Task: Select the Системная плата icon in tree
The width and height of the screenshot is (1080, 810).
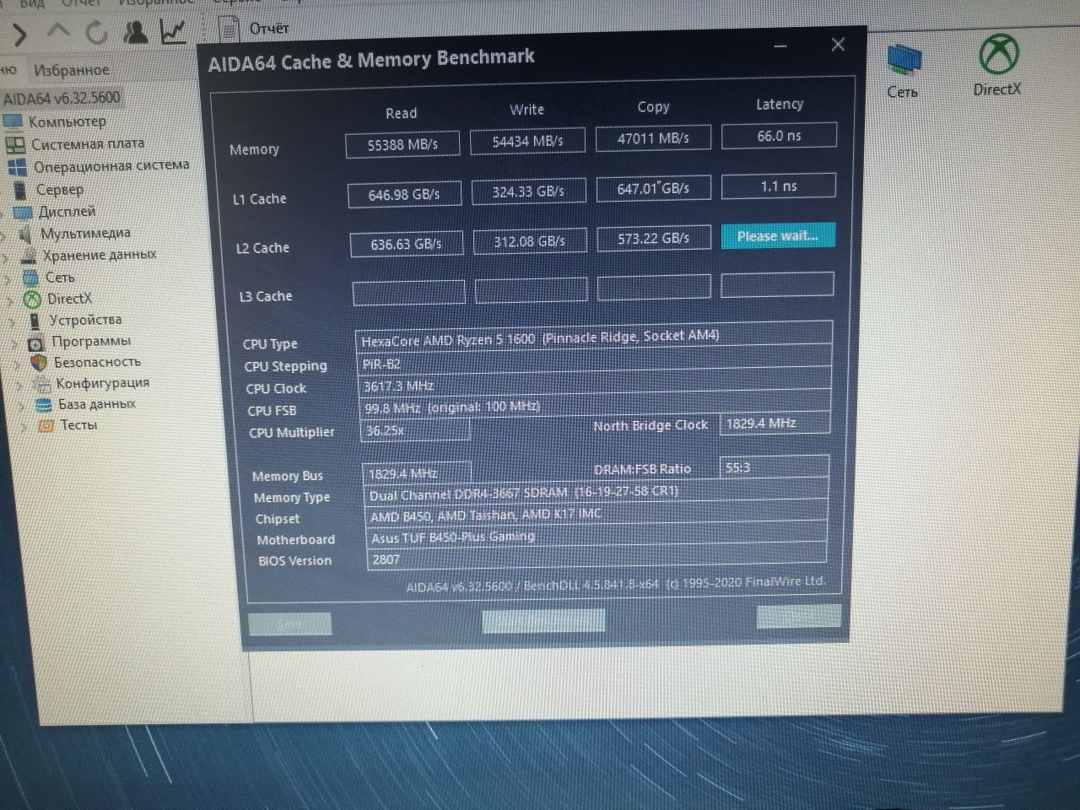Action: click(x=16, y=145)
